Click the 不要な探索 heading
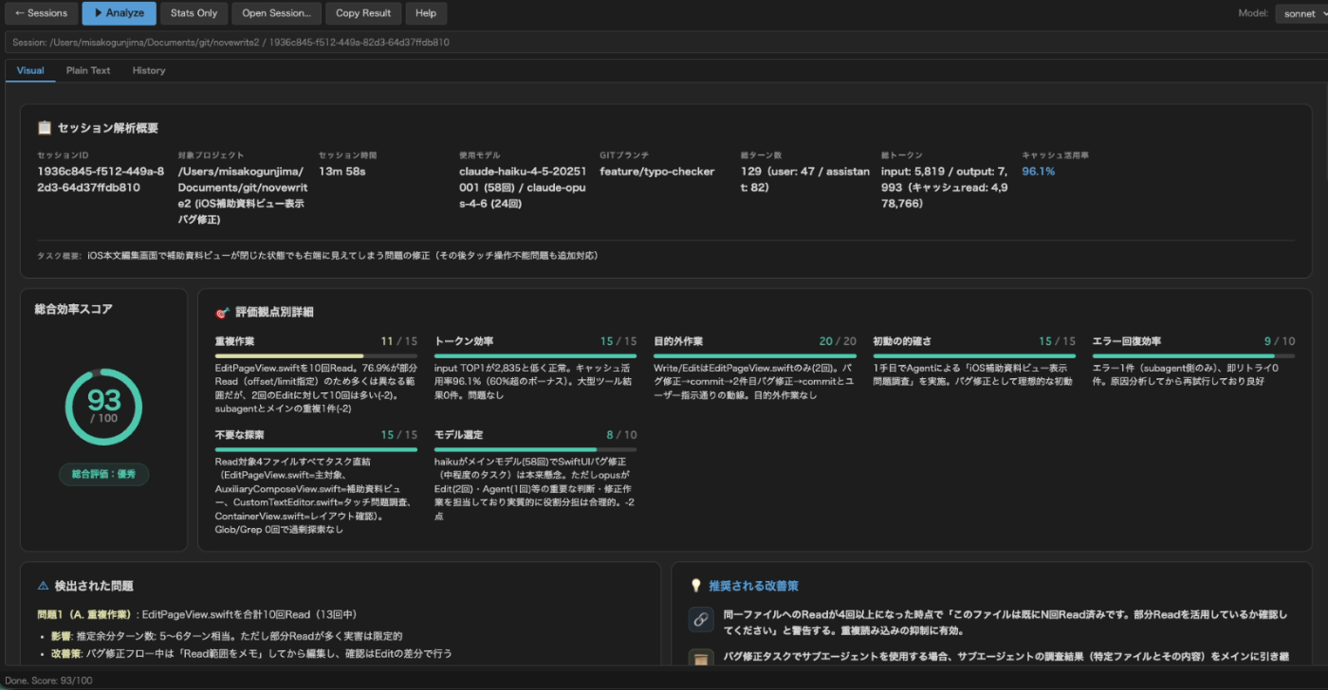The height and width of the screenshot is (690, 1328). pyautogui.click(x=239, y=435)
